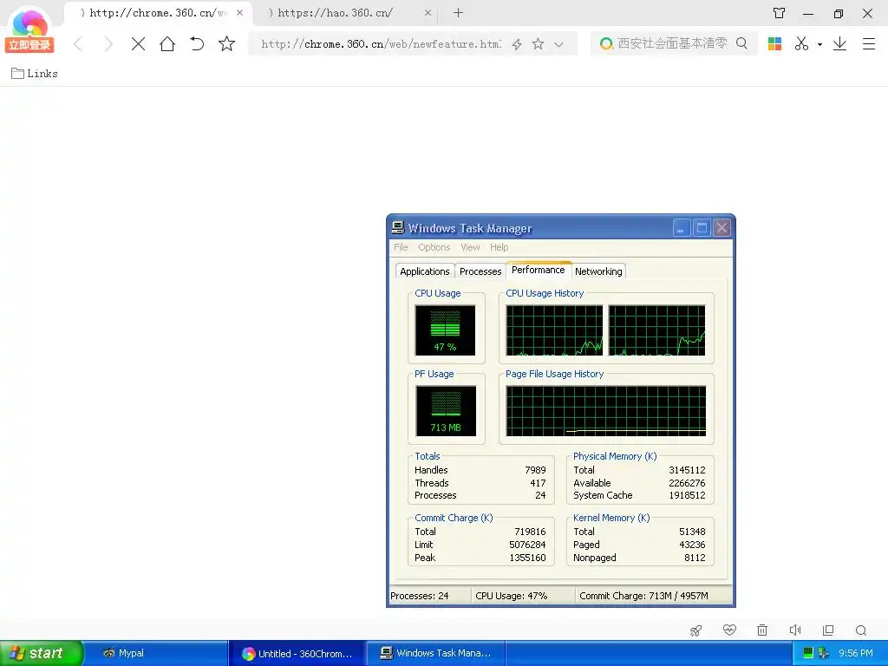Open Task Manager View menu
The image size is (888, 666).
[x=470, y=247]
